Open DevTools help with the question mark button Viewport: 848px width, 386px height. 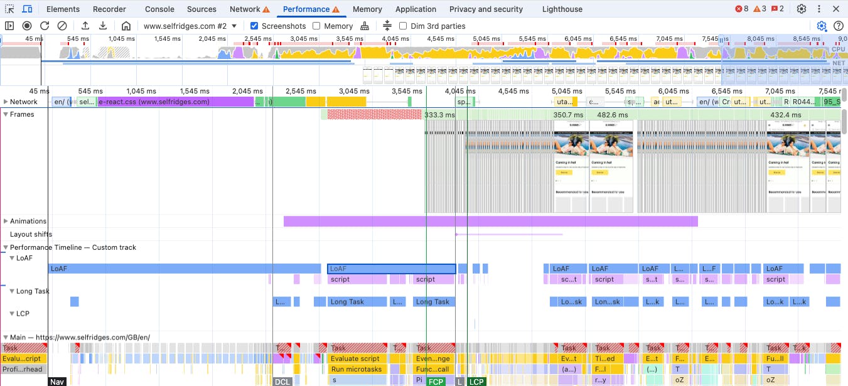[839, 27]
